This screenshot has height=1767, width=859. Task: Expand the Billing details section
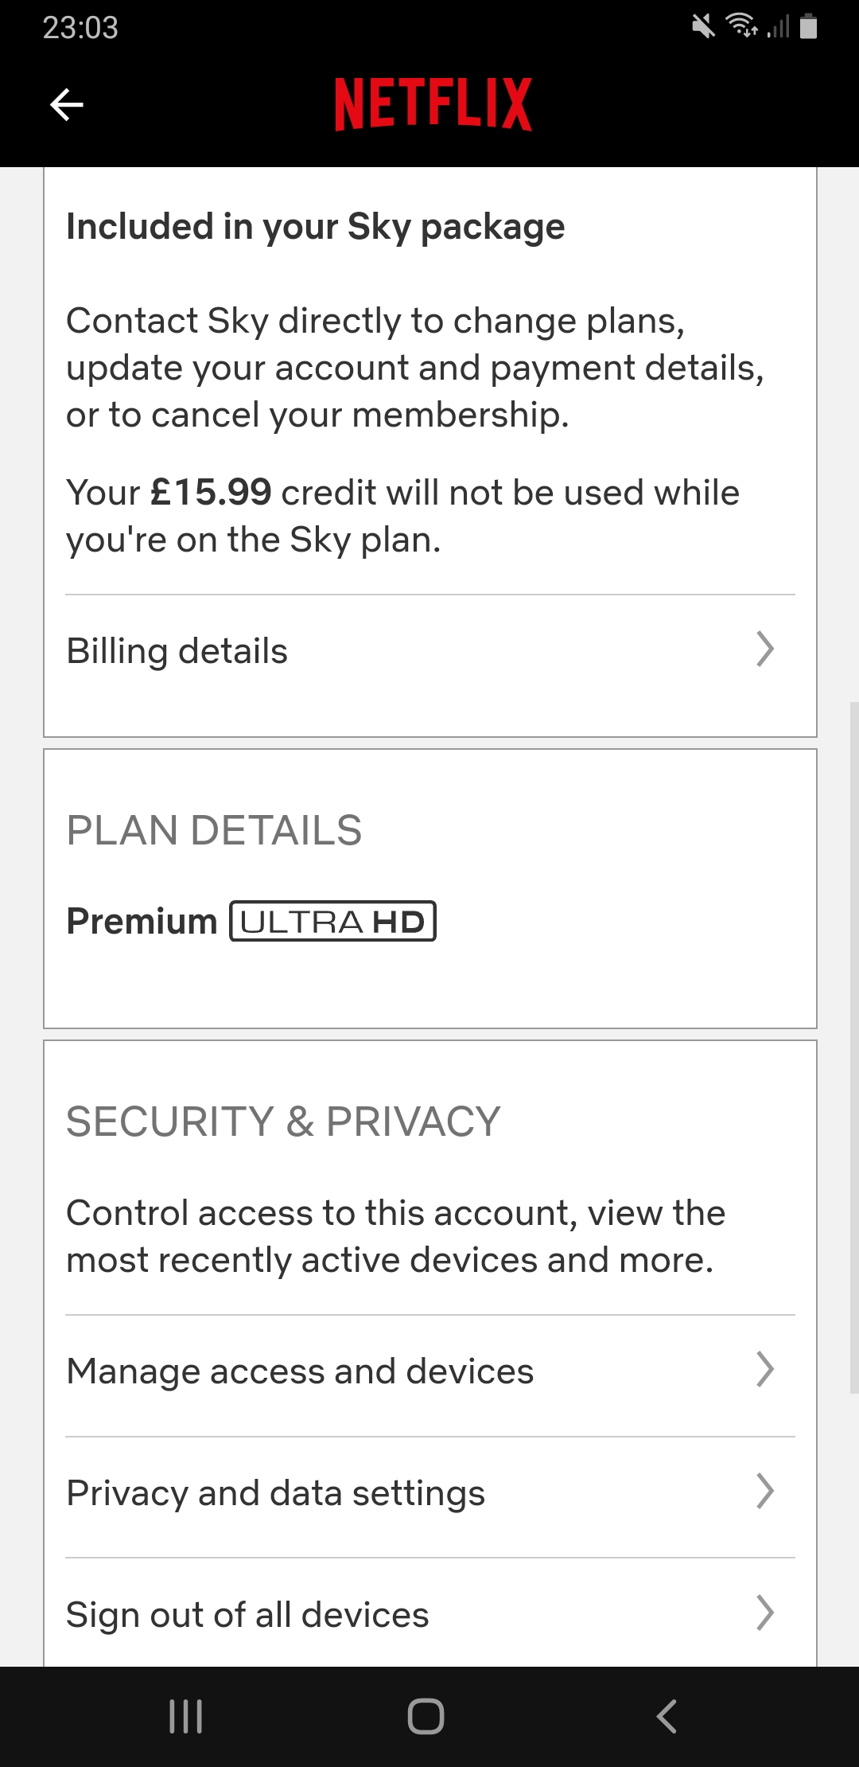click(429, 650)
